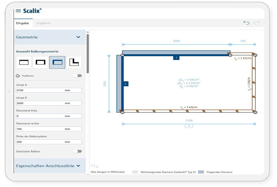
Task: Select the highlighted blue two-sided balcony geometry
Action: coord(57,62)
